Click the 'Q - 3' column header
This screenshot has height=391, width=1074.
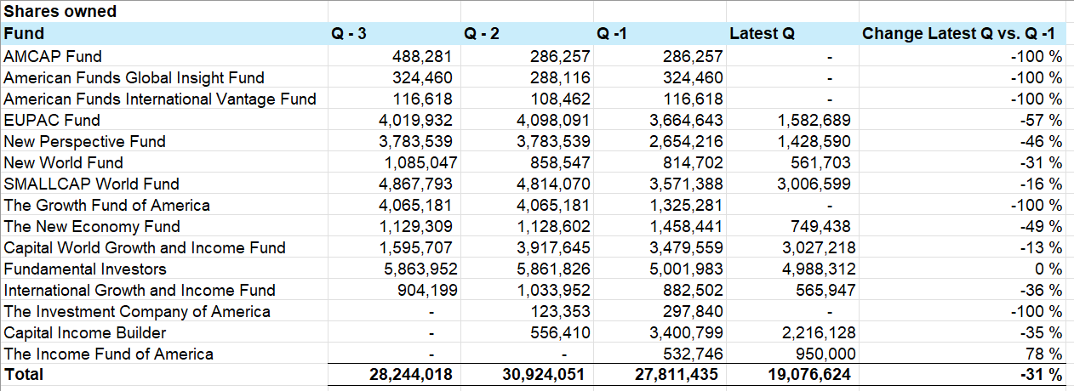[395, 34]
